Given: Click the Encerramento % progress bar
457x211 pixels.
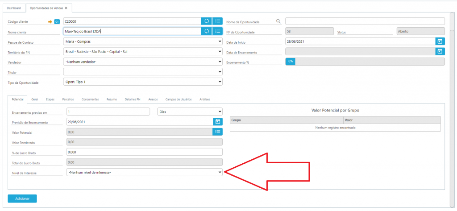Looking at the screenshot, I should click(x=365, y=62).
